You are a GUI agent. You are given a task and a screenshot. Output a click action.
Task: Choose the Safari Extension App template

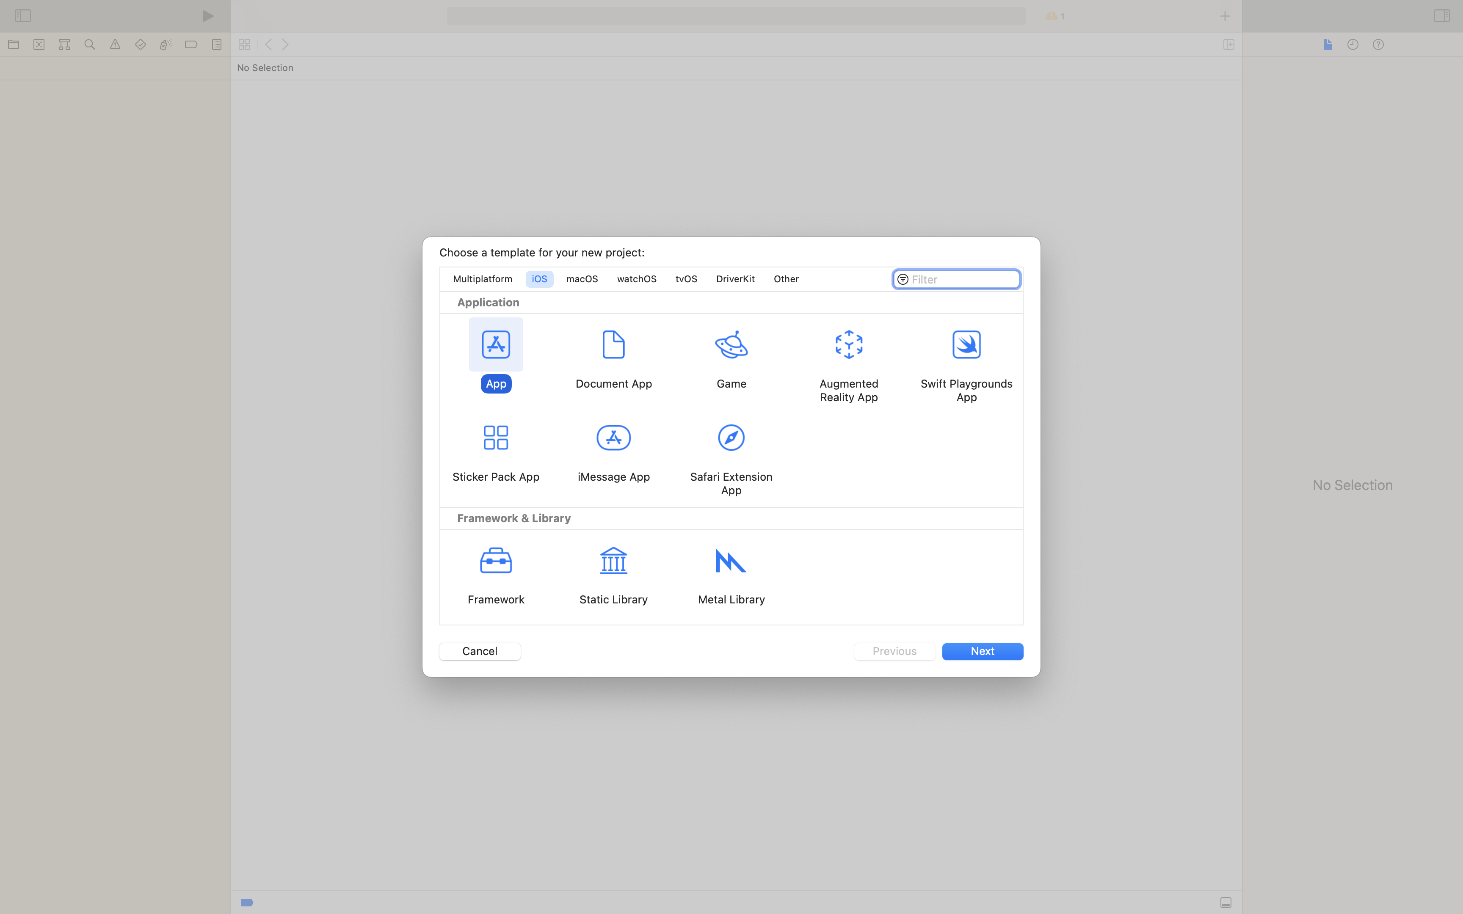(731, 438)
